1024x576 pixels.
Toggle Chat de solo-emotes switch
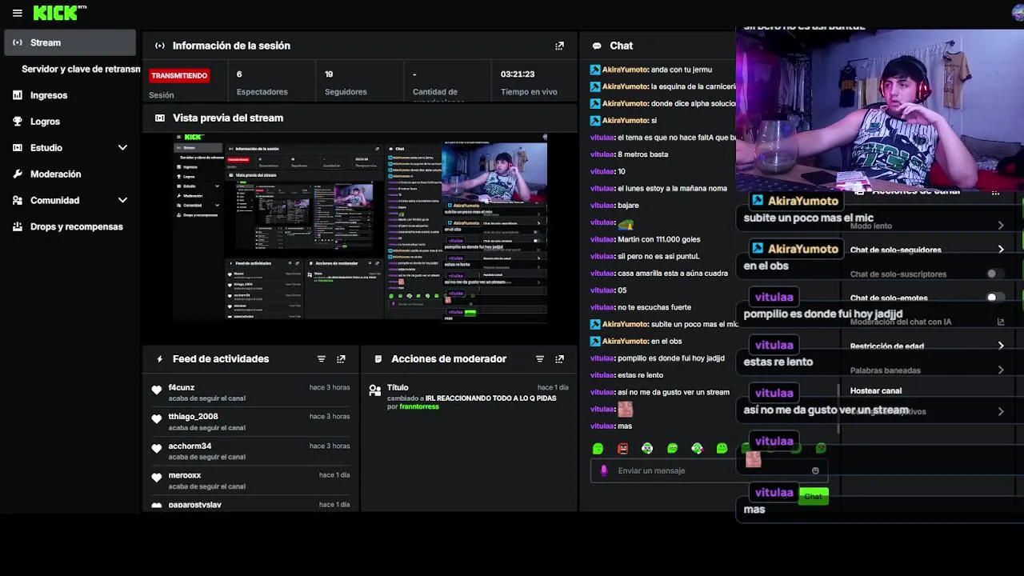[x=994, y=298]
